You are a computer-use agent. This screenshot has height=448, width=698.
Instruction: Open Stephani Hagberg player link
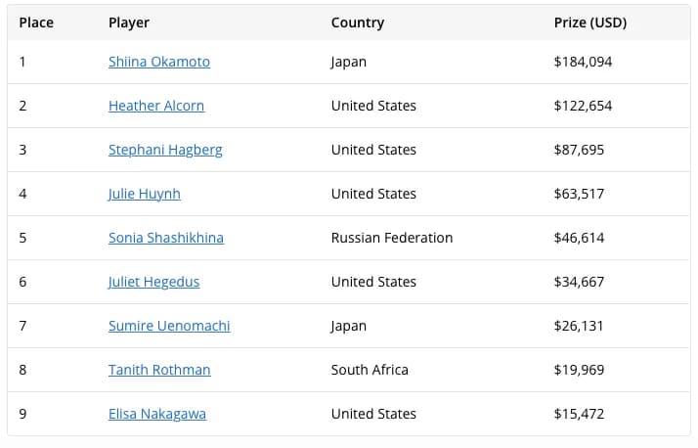click(x=165, y=150)
